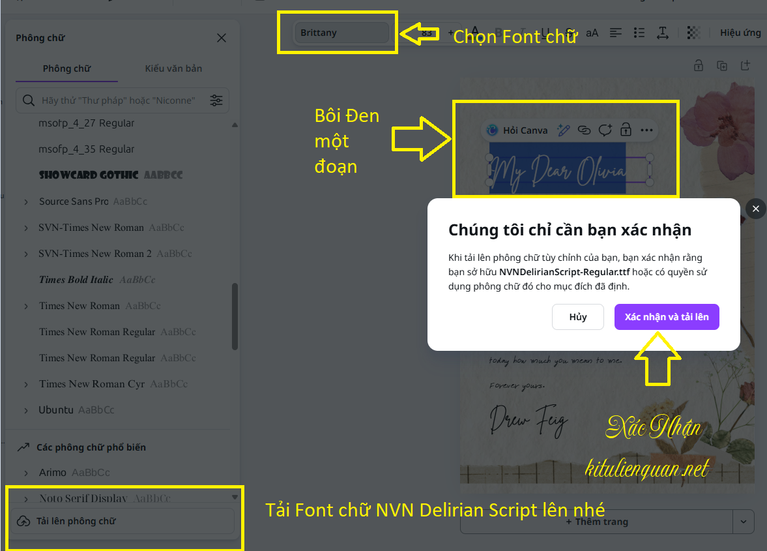Open text spacing options

pos(662,33)
